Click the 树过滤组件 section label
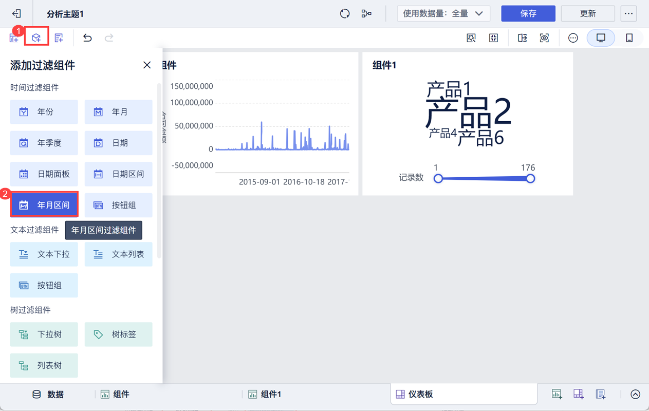 tap(30, 310)
